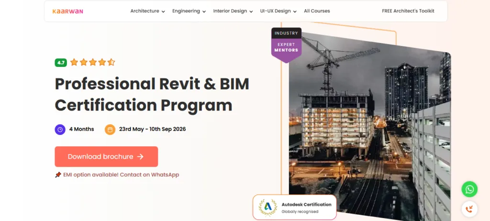The height and width of the screenshot is (221, 490).
Task: Expand the Interior Design dropdown chevron
Action: point(251,11)
